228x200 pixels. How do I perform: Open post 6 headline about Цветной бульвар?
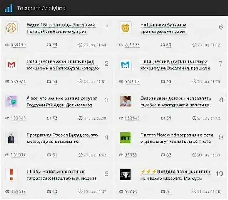(x=164, y=28)
